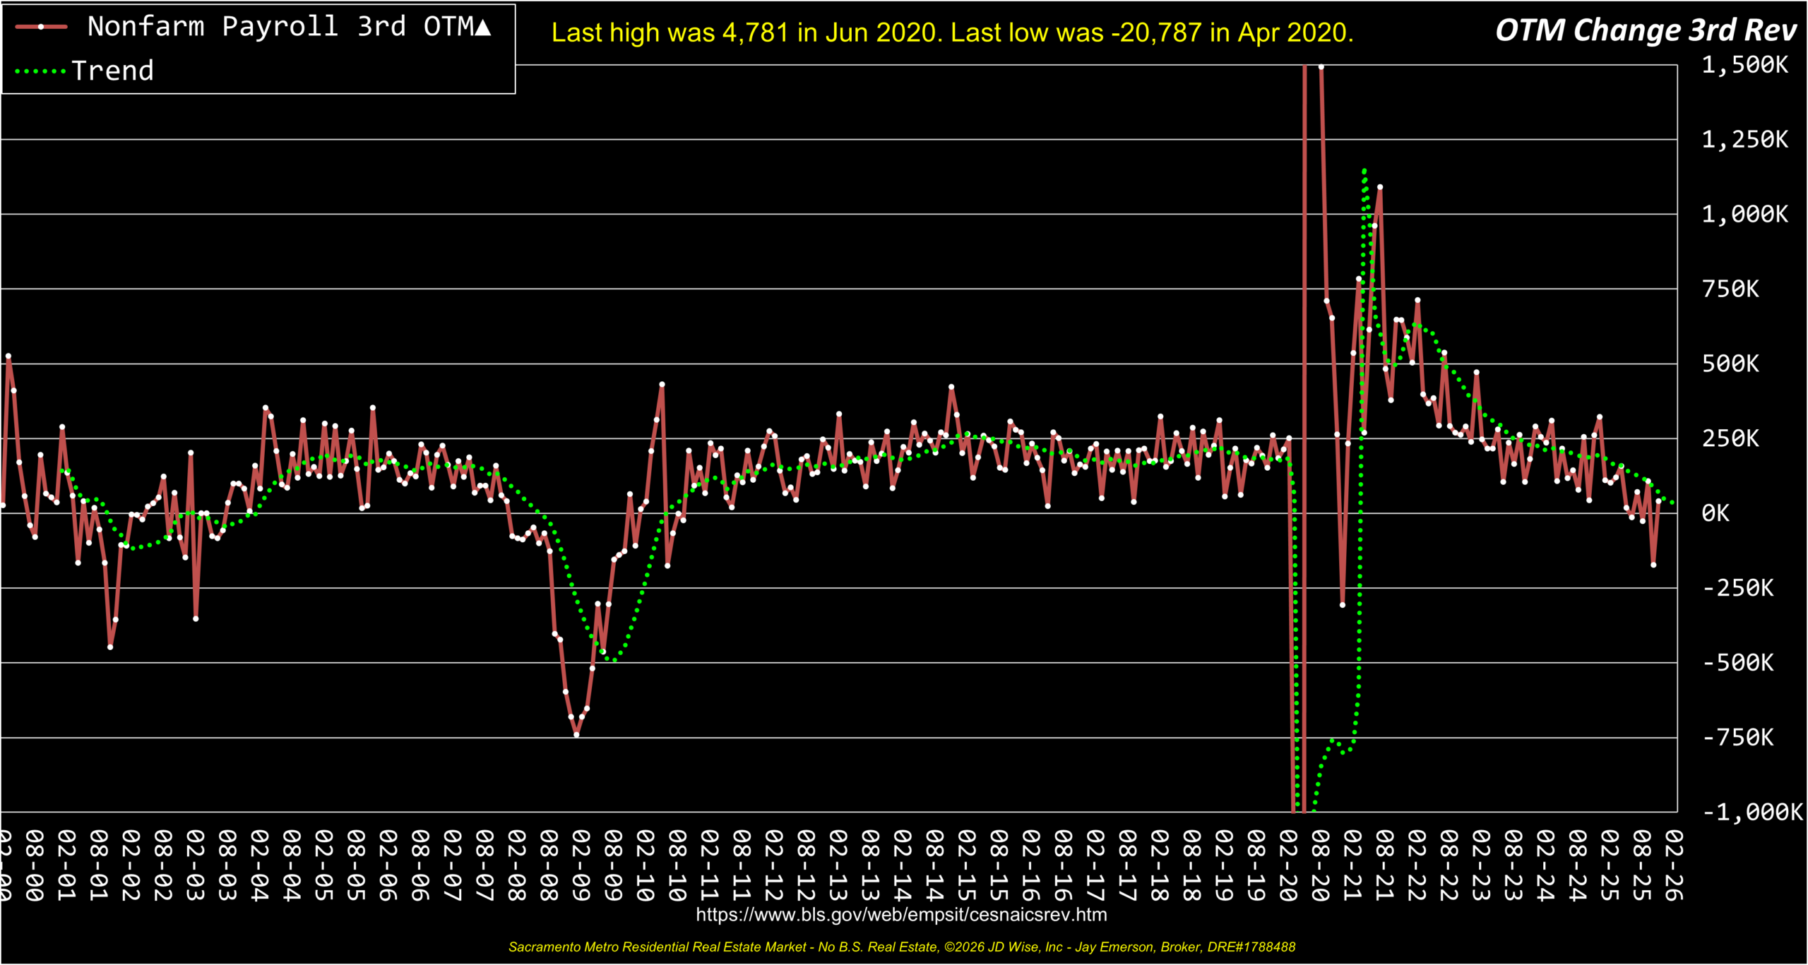The width and height of the screenshot is (1808, 965).
Task: Click the 02-09 x-axis date label
Action: [581, 866]
